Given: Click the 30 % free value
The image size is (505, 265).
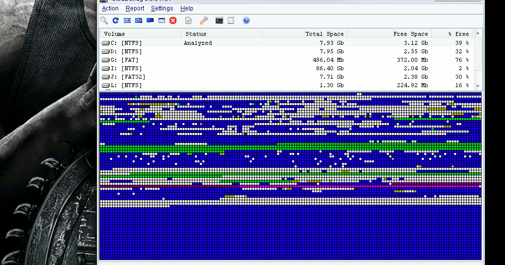Looking at the screenshot, I should 462,77.
